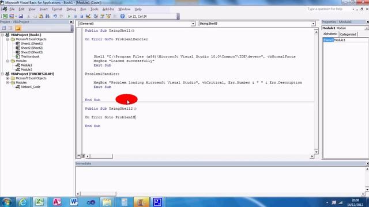Open Word from the taskbar

tap(74, 202)
